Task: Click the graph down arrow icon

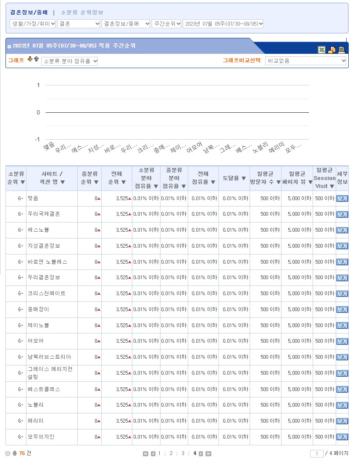Action: point(30,59)
